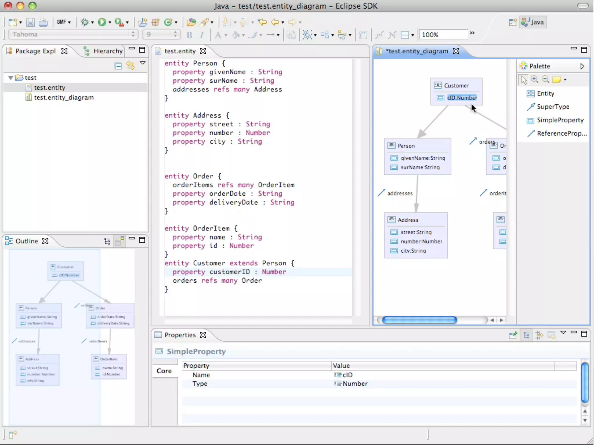Select the Zoom In palette tool

[x=534, y=79]
